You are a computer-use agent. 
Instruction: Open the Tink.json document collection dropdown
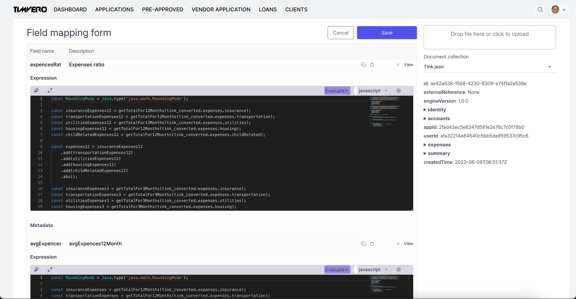click(x=489, y=67)
